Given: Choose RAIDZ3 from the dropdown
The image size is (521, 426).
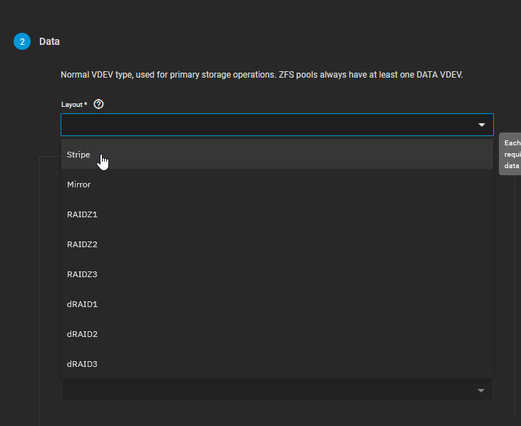Looking at the screenshot, I should coord(82,274).
